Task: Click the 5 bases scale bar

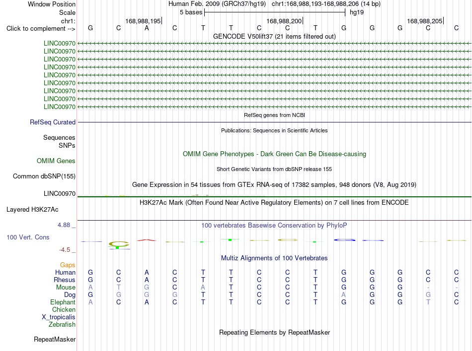Action: [x=275, y=12]
